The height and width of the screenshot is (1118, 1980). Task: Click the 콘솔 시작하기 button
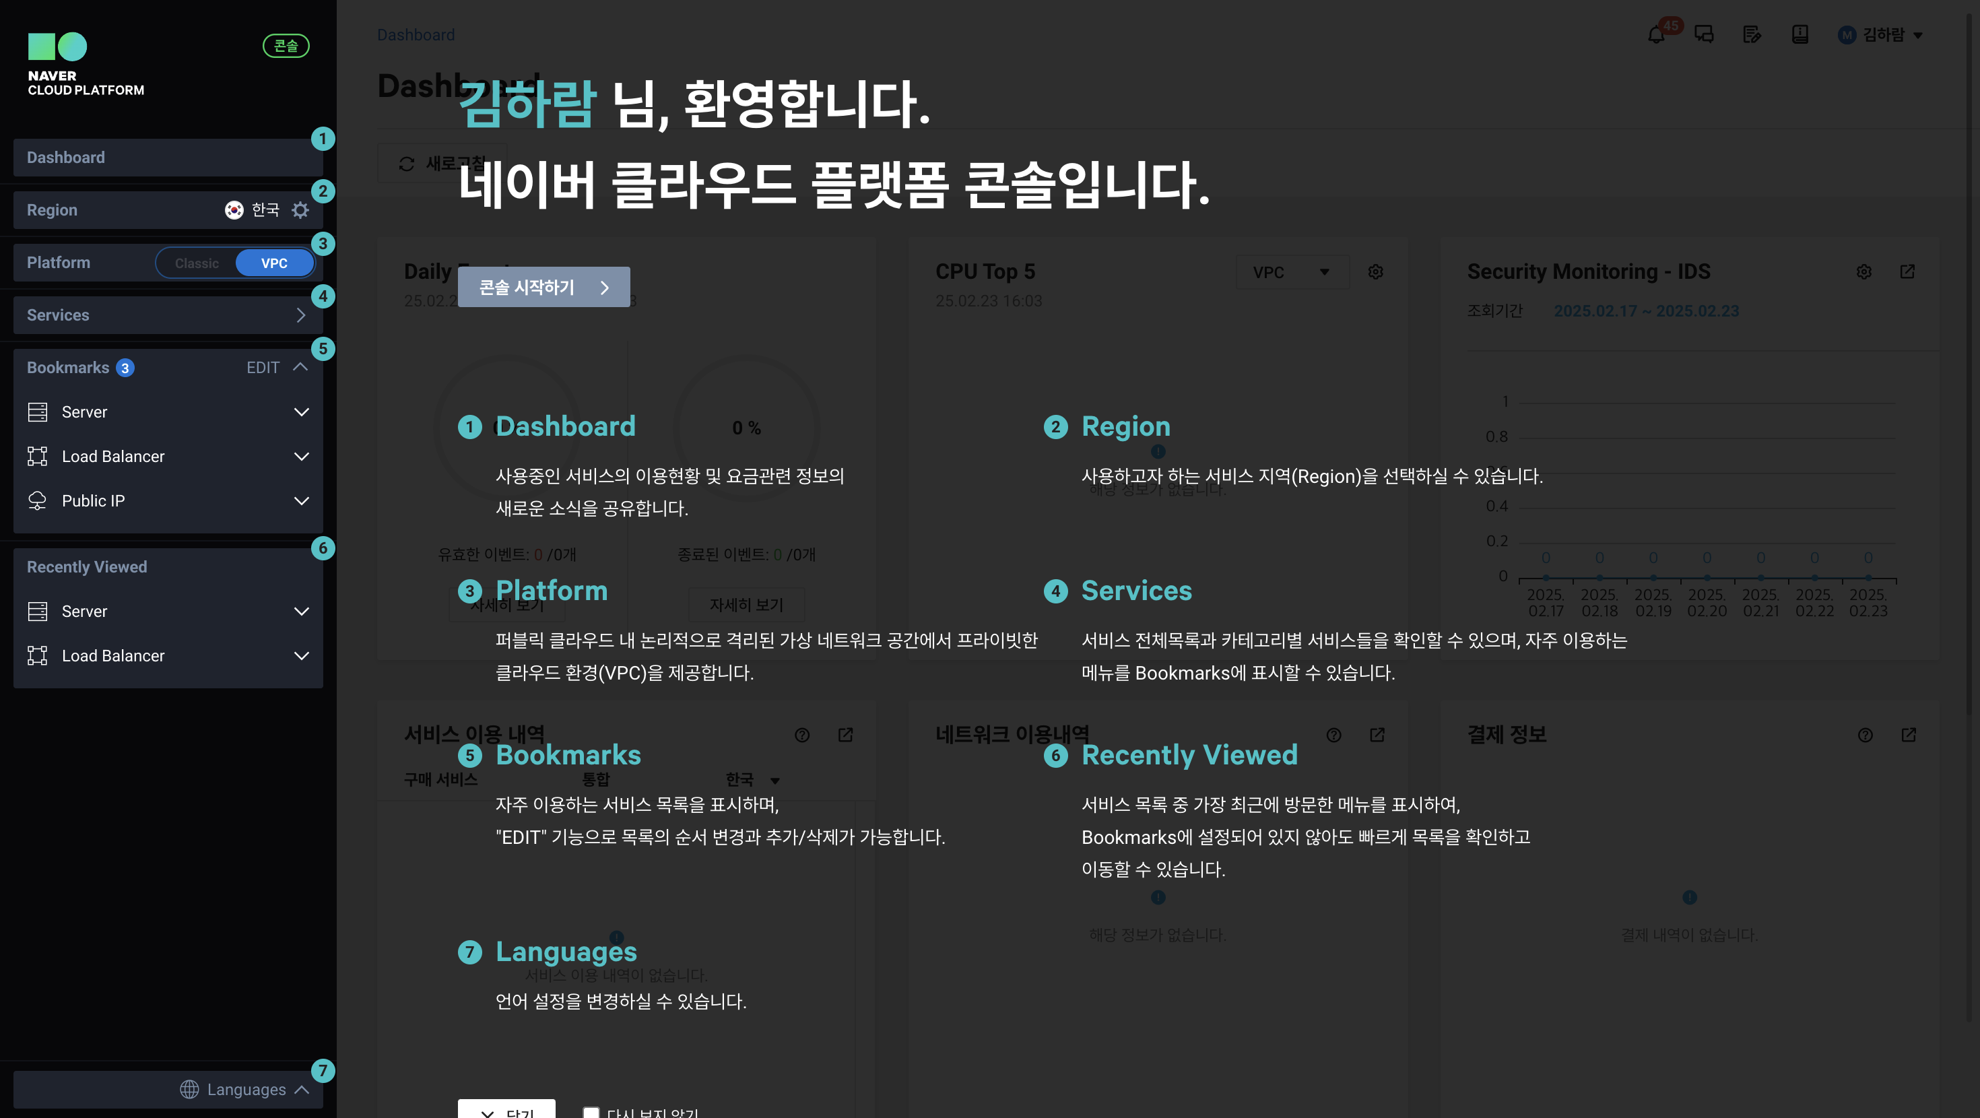543,287
